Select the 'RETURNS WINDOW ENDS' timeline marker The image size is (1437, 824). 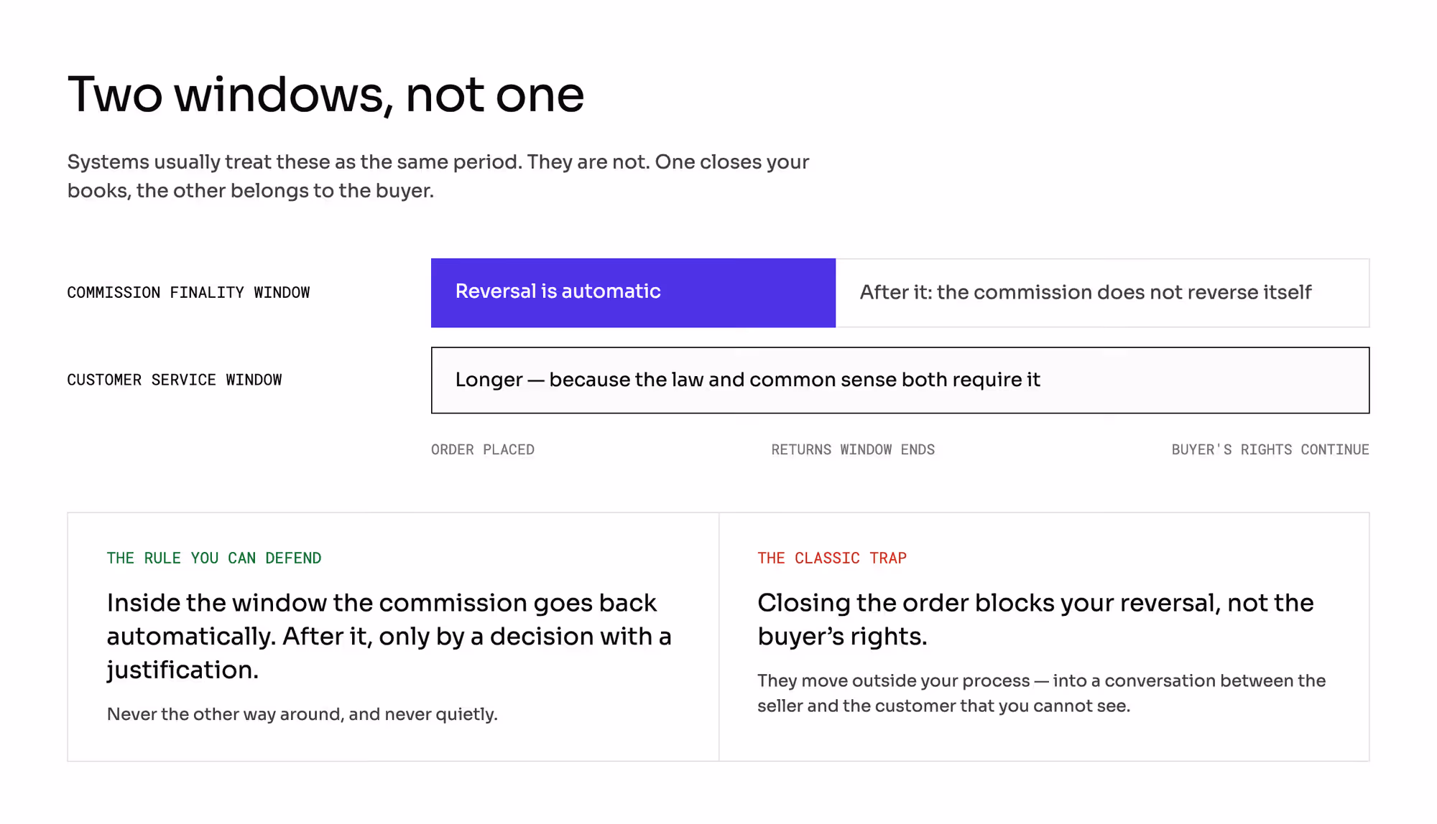point(853,449)
